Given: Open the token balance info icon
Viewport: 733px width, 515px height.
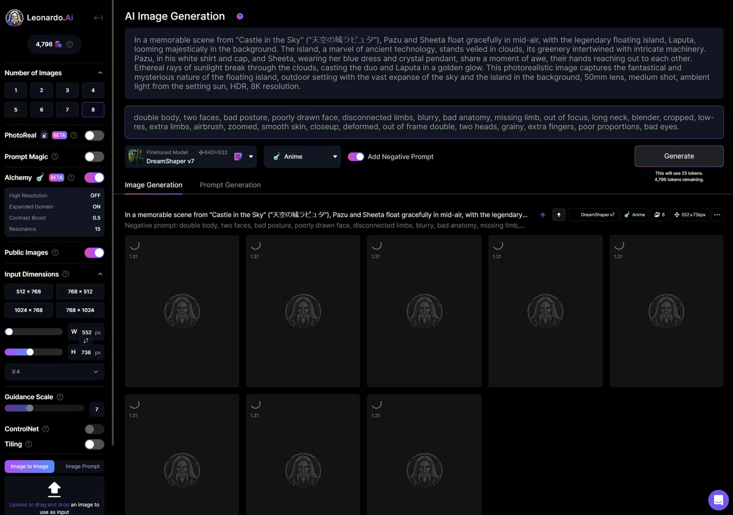Looking at the screenshot, I should (70, 44).
